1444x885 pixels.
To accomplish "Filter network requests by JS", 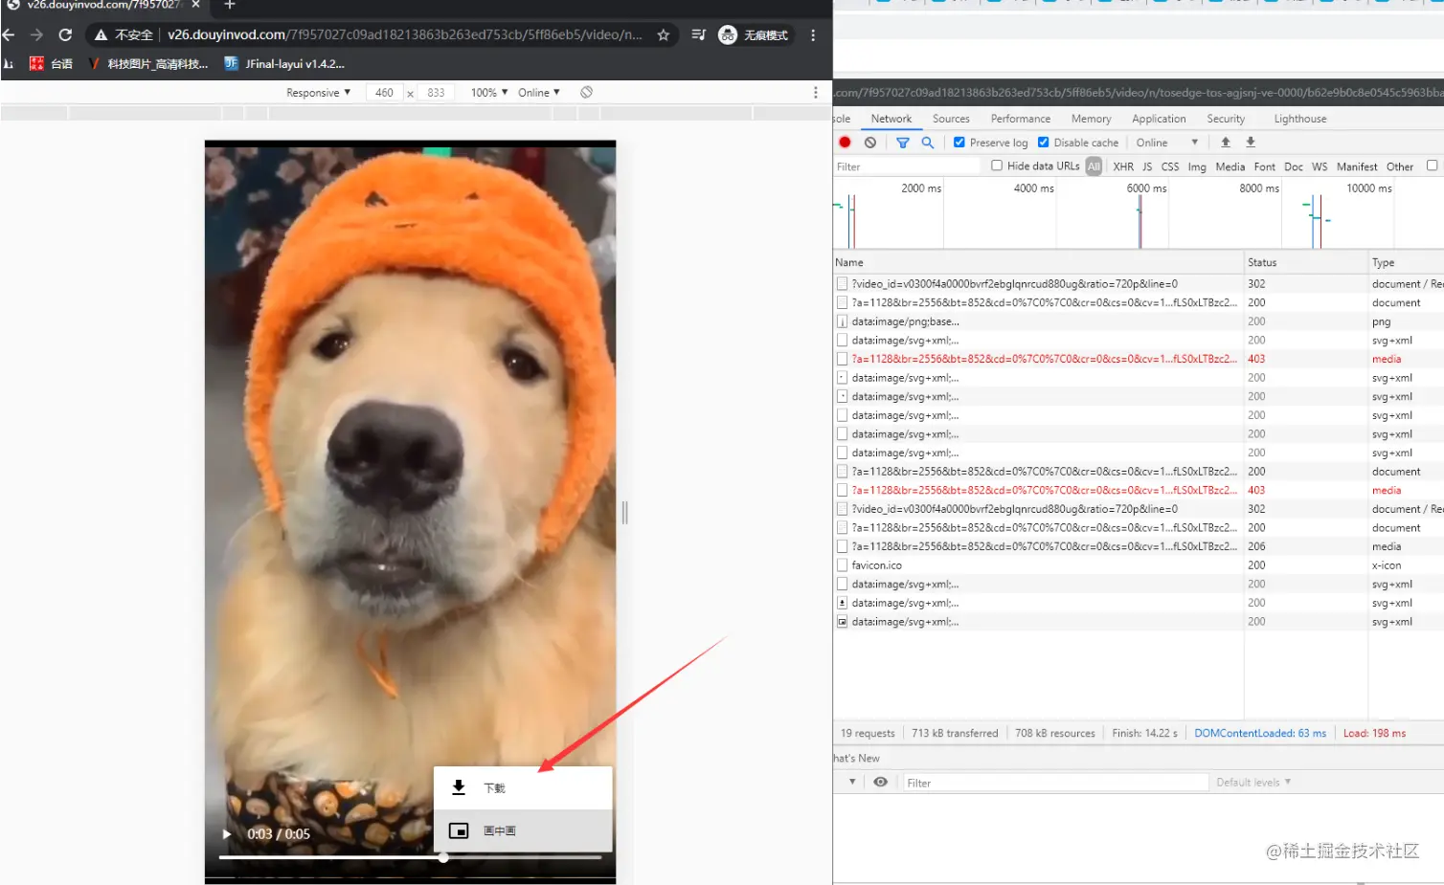I will pos(1147,166).
